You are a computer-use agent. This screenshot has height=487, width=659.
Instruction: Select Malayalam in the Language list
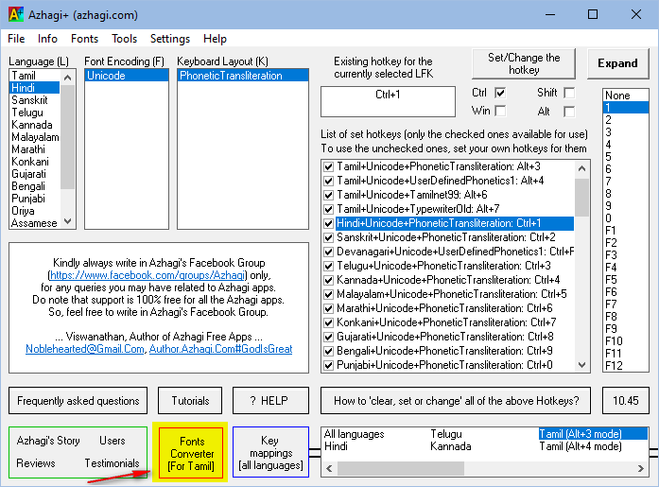(x=34, y=137)
